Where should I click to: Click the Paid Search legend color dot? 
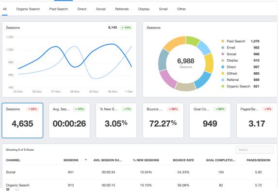coord(223,41)
